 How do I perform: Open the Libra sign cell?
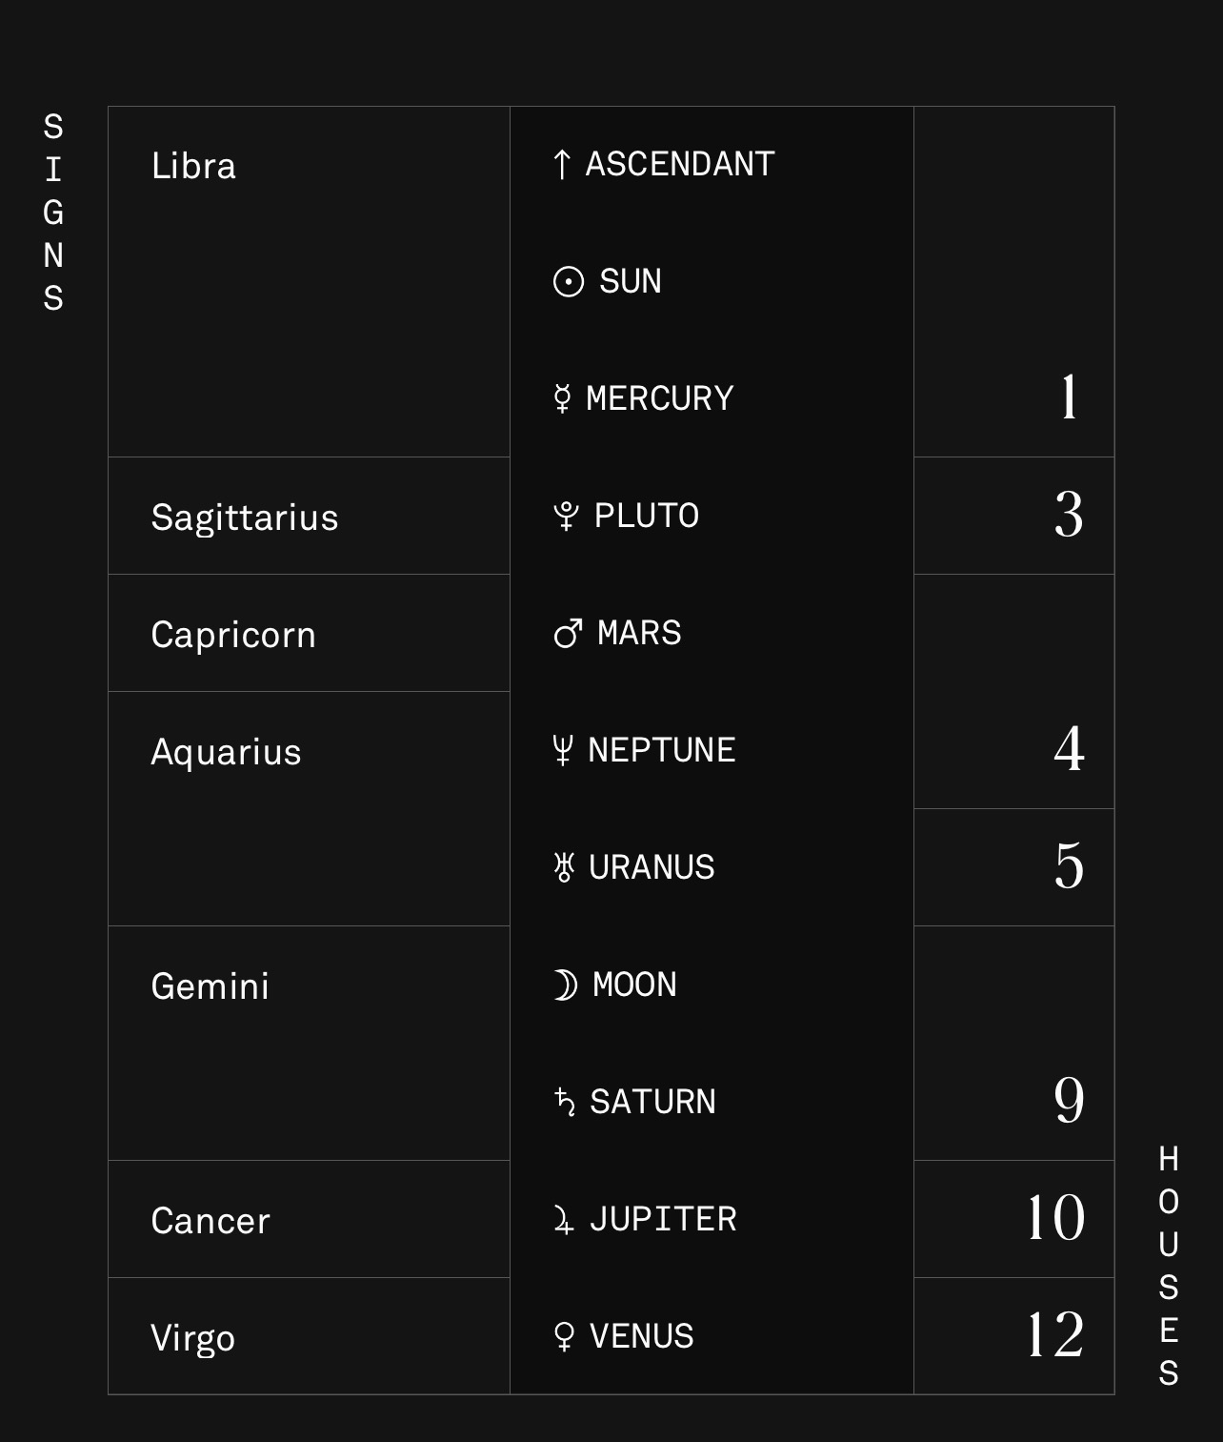309,282
